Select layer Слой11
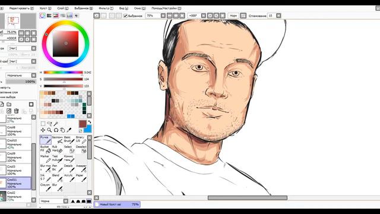This screenshot has height=214, width=380. (15, 183)
